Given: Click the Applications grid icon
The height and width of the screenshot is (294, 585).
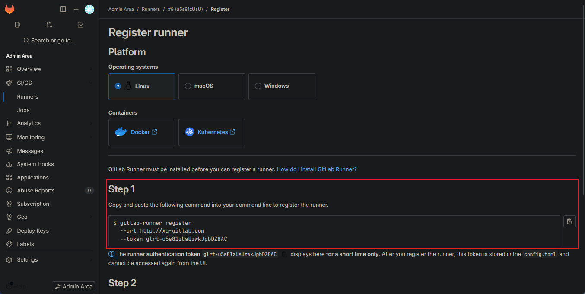Looking at the screenshot, I should 9,177.
